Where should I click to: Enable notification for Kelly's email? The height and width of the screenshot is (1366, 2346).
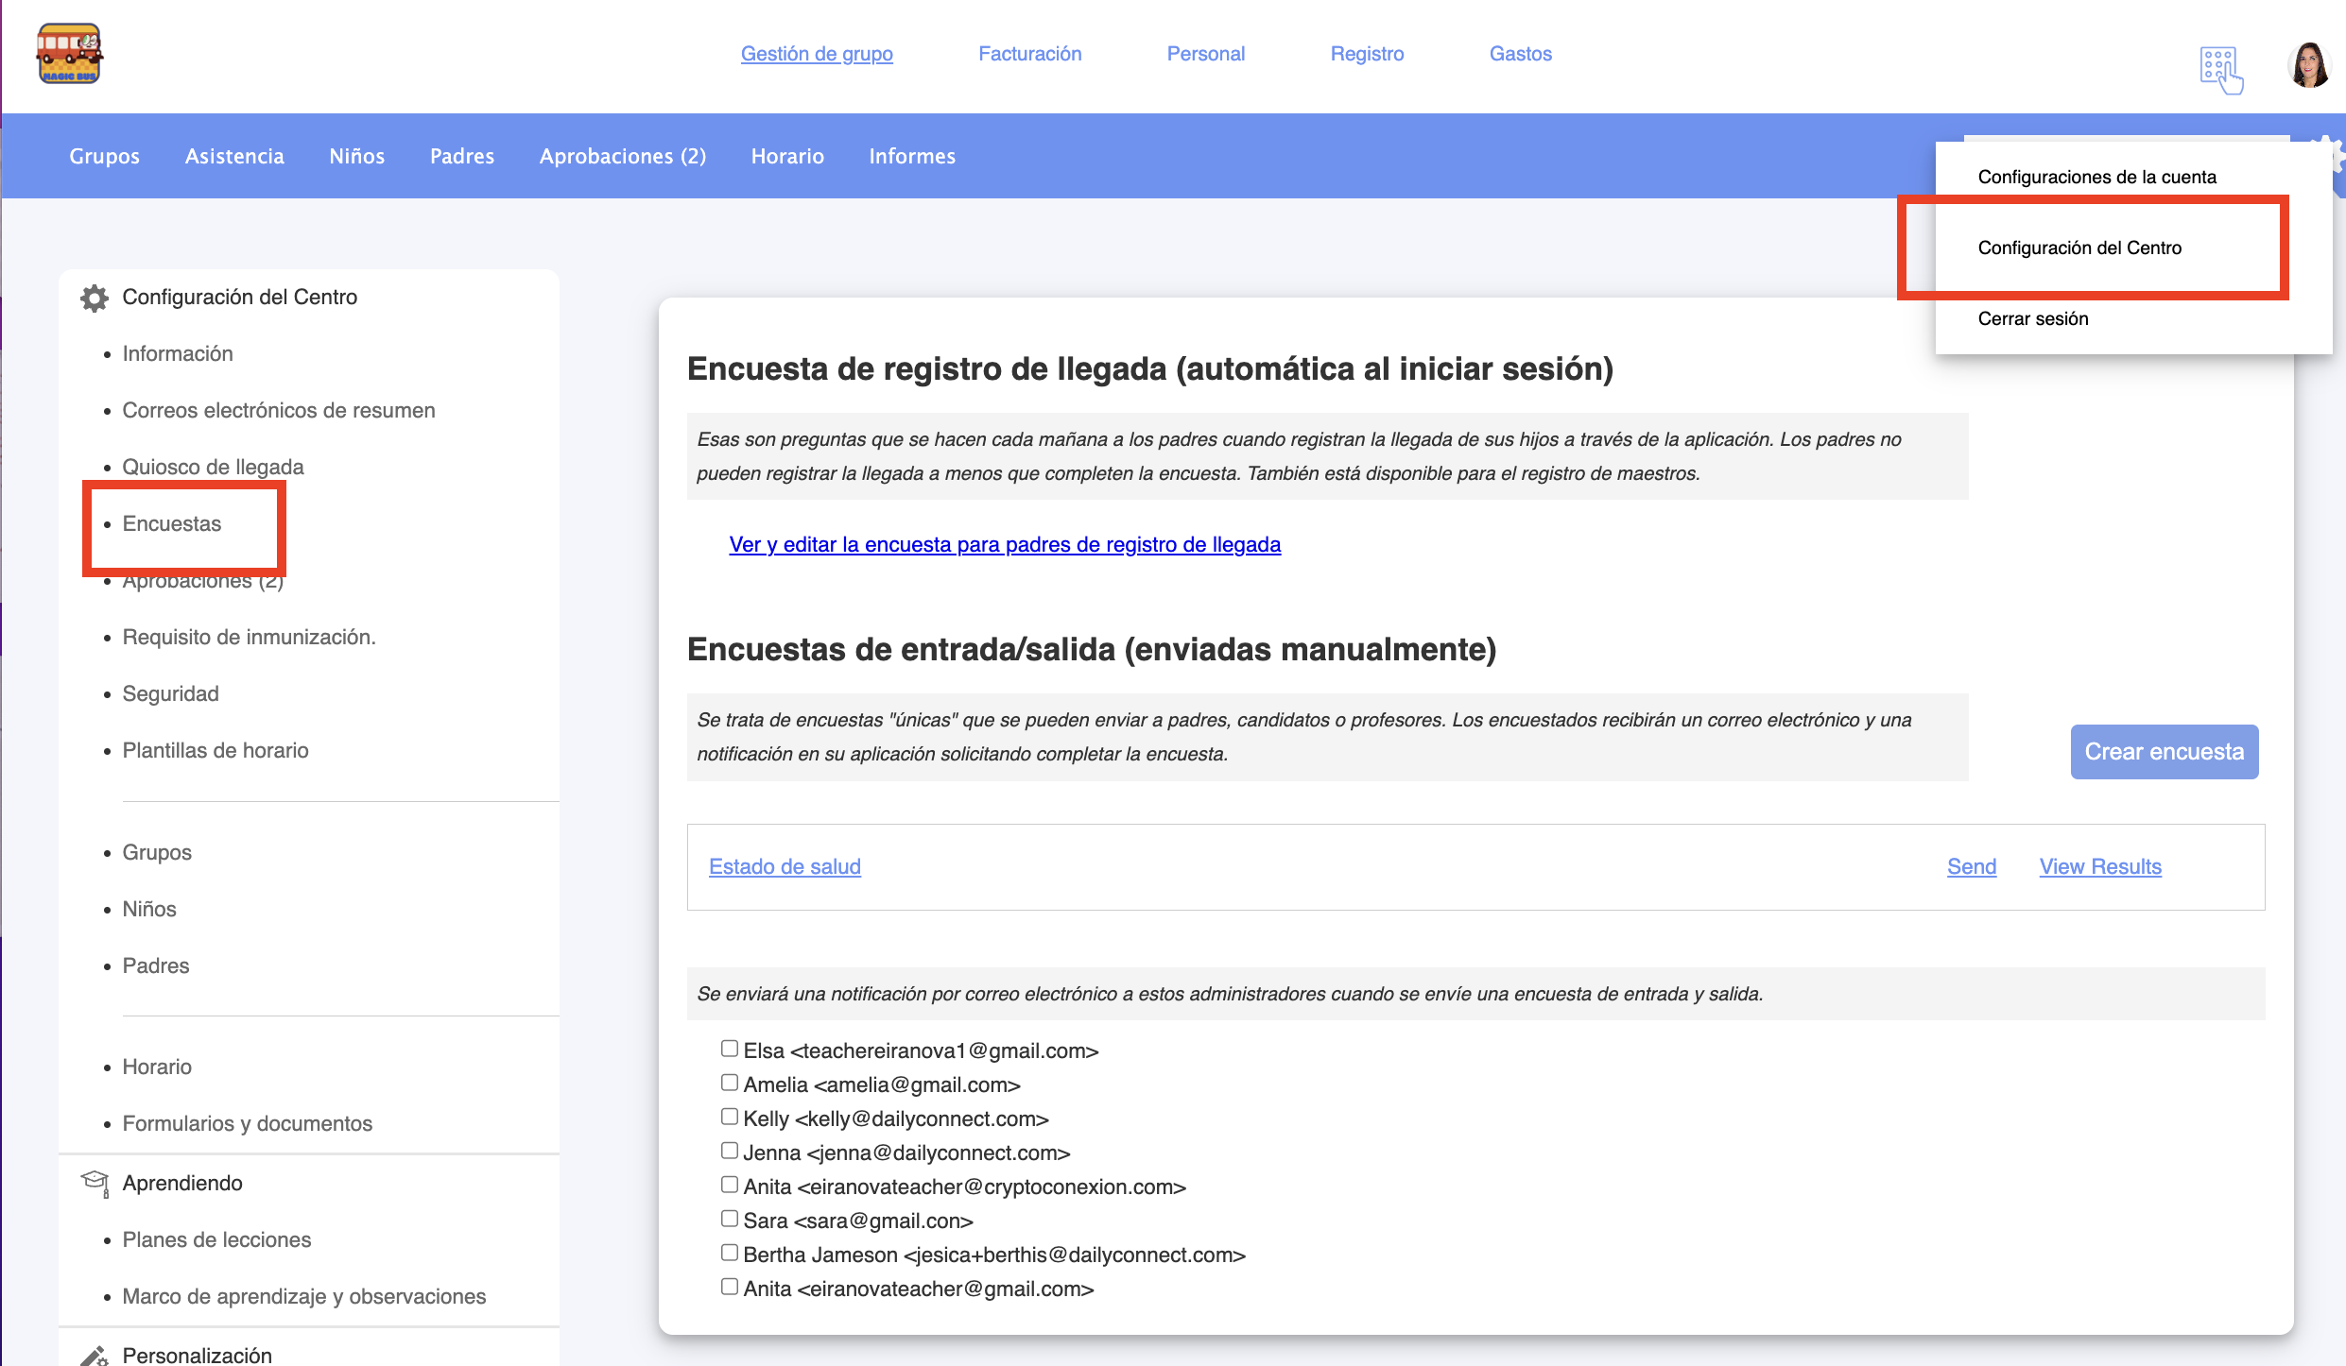coord(729,1117)
